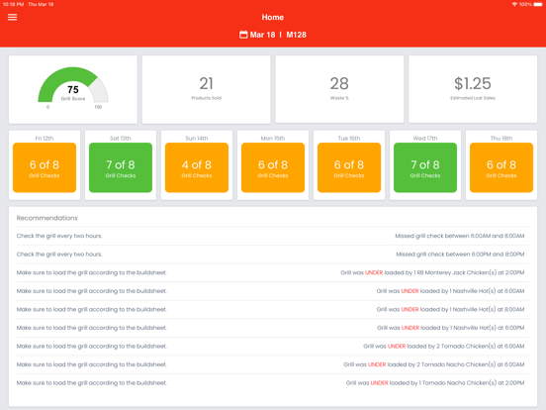
Task: Open the Grill Score gauge card
Action: [73, 89]
